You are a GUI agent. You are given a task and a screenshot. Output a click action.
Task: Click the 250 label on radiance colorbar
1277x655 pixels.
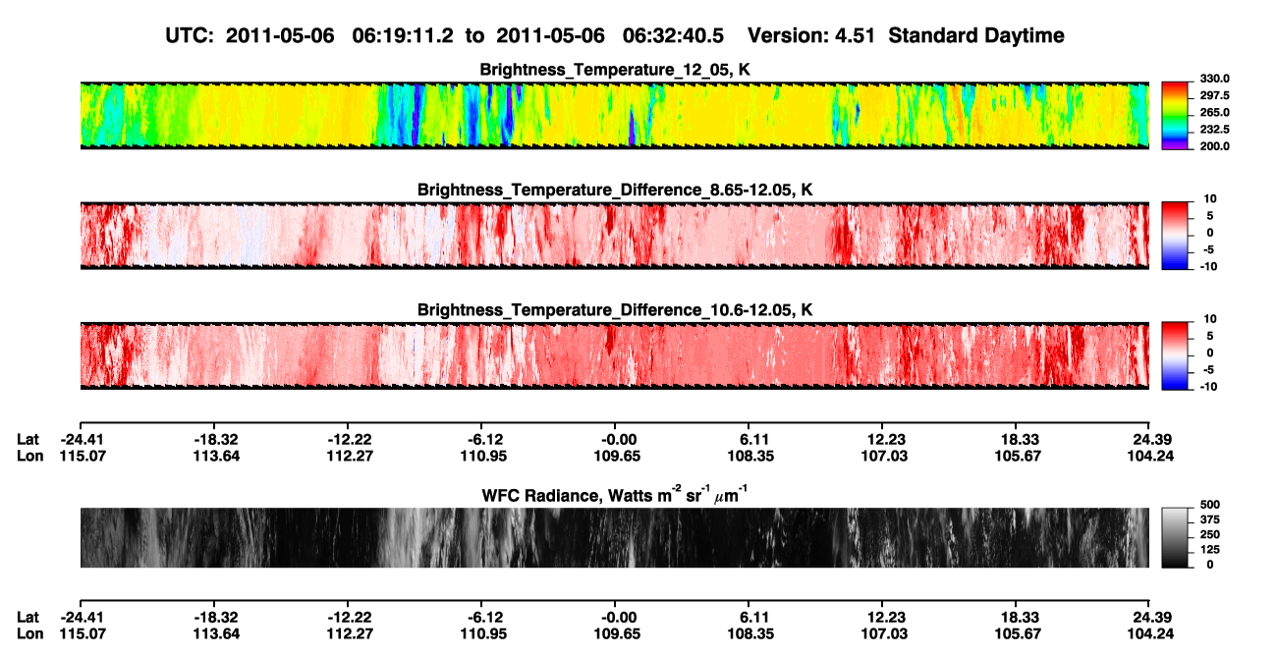(1209, 534)
